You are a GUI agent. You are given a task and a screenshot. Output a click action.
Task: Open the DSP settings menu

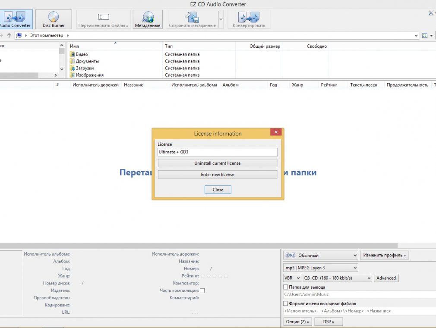[329, 322]
